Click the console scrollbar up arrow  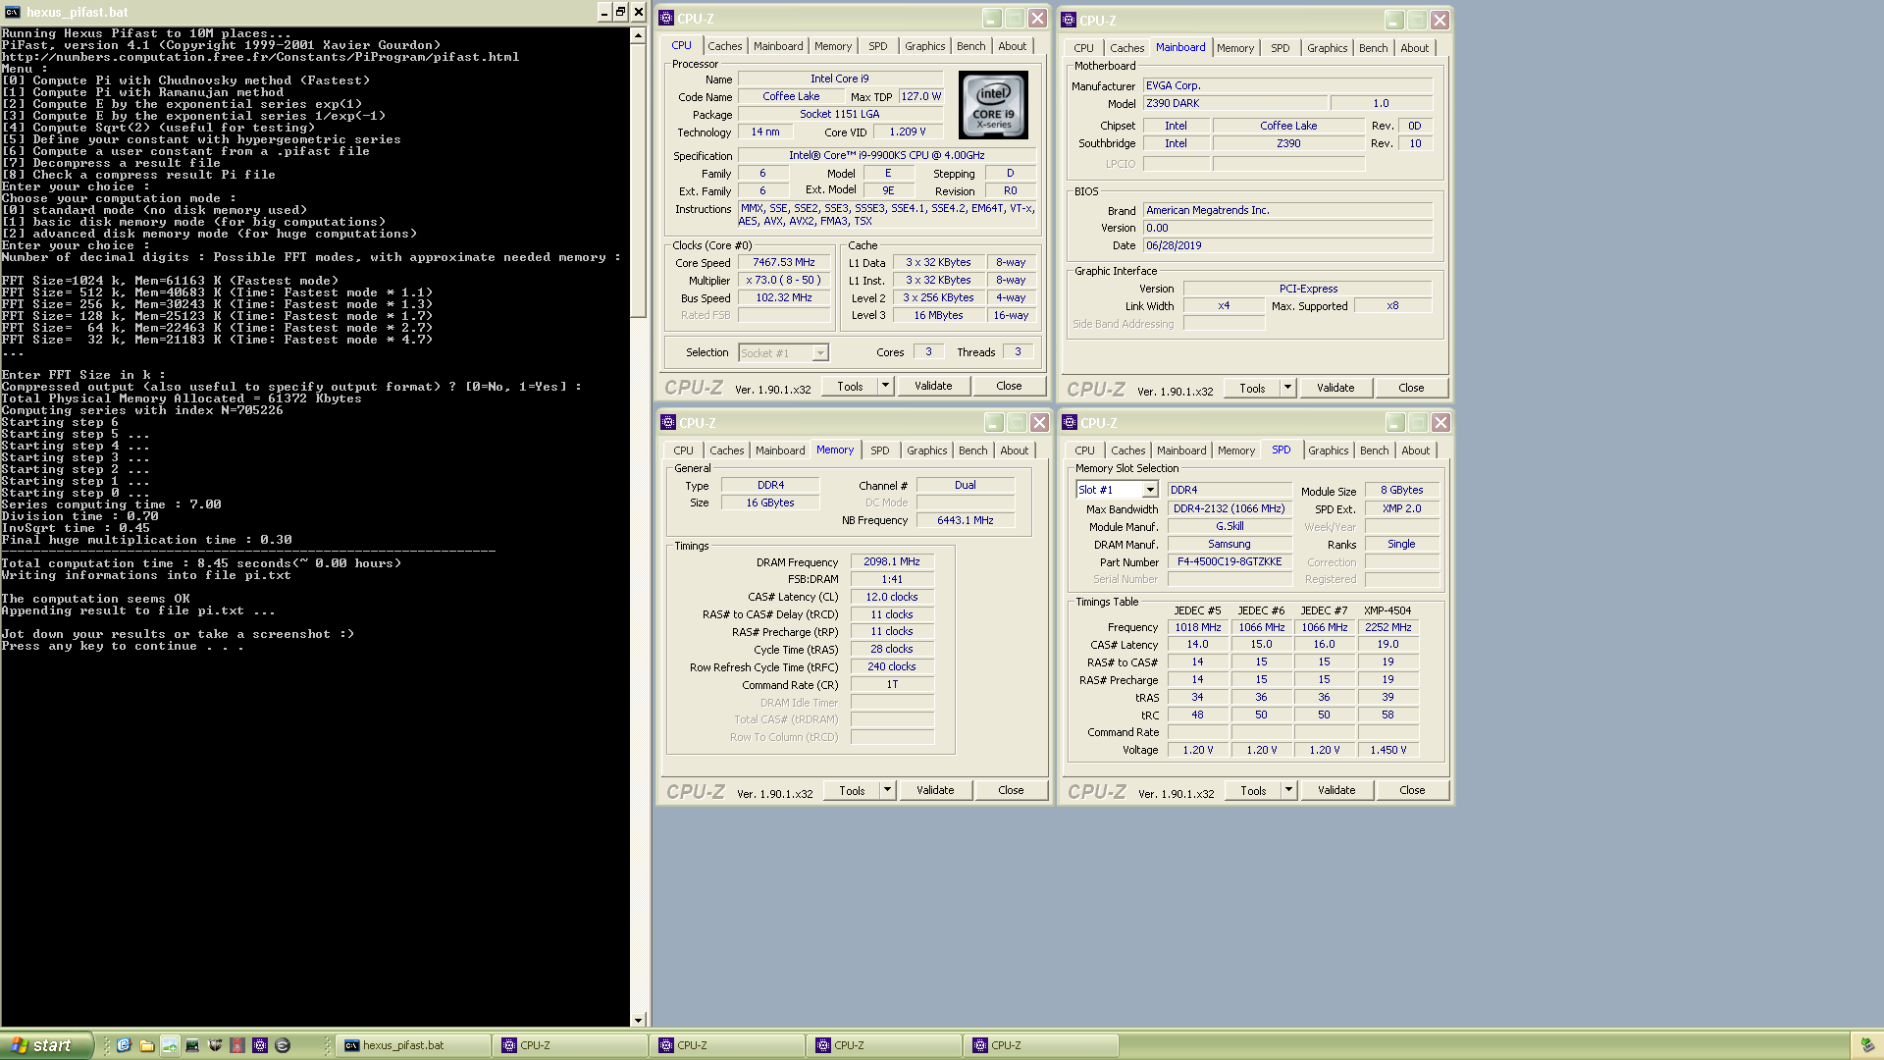coord(638,35)
